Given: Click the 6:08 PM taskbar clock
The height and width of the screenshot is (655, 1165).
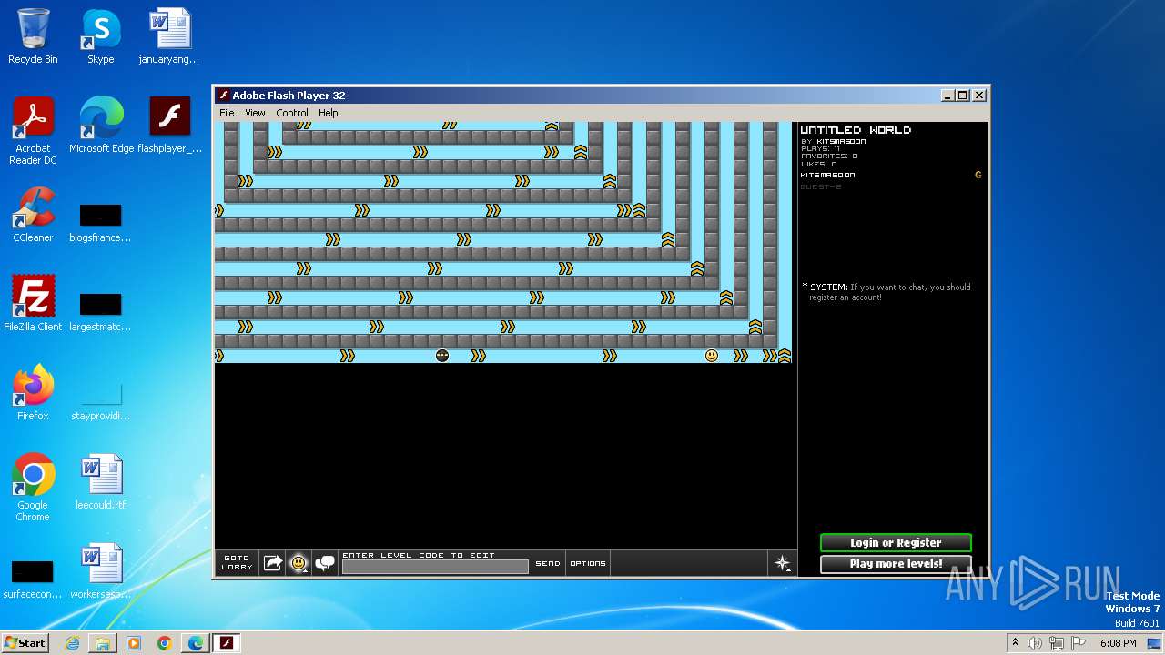Looking at the screenshot, I should tap(1118, 643).
